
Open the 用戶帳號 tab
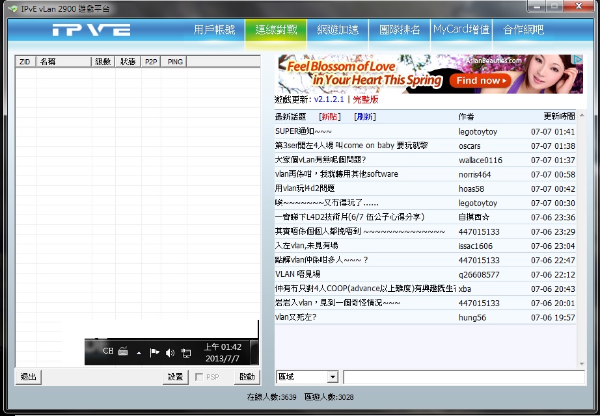[x=214, y=30]
